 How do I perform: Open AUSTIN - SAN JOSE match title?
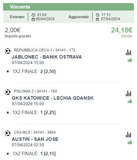[35, 139]
